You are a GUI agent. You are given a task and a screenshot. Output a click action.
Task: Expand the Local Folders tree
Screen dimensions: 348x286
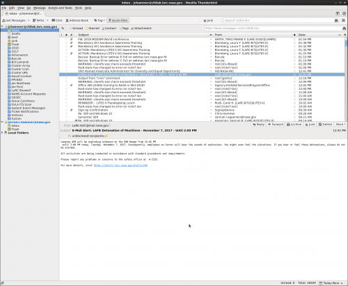click(x=2, y=133)
